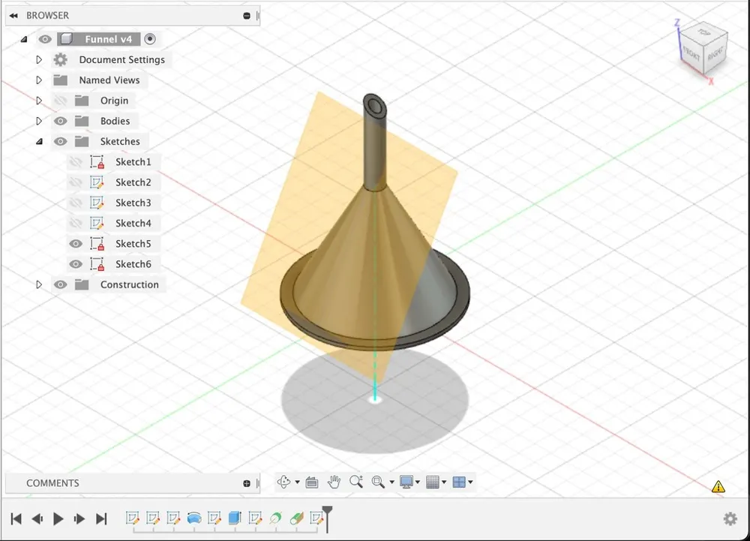The width and height of the screenshot is (750, 541).
Task: Collapse the Funnel v4 root node
Action: [x=24, y=39]
